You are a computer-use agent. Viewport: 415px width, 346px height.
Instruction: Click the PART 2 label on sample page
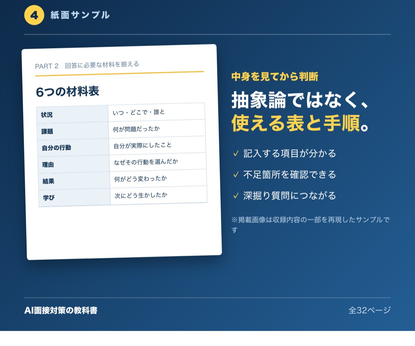[x=47, y=66]
